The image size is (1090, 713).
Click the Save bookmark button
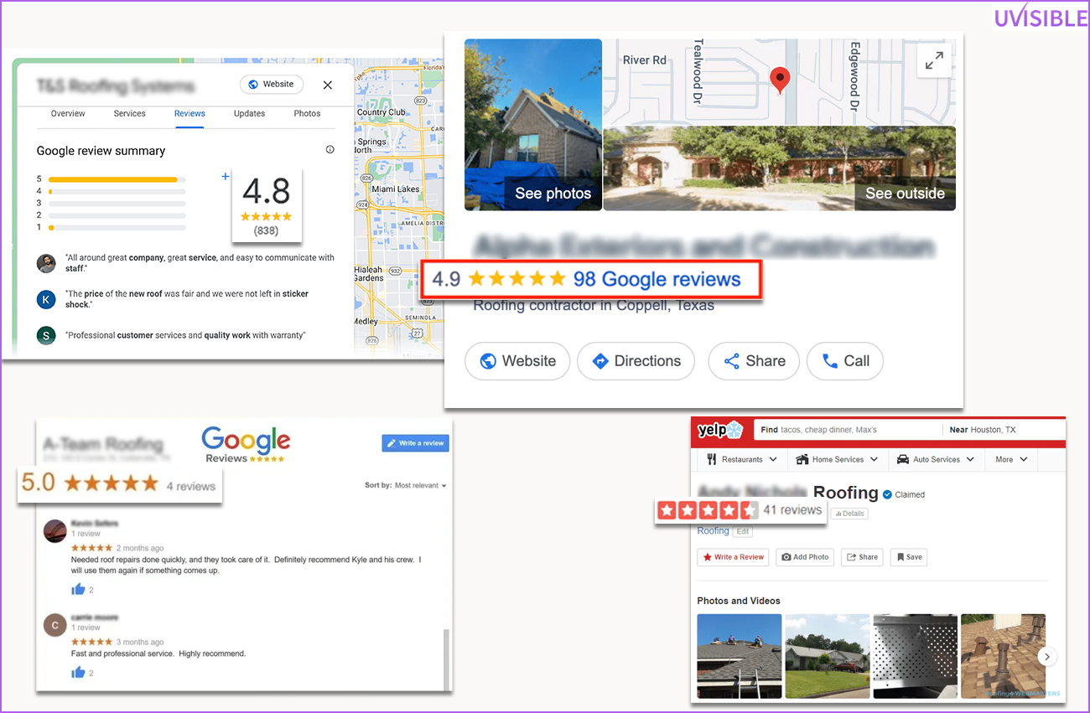908,557
